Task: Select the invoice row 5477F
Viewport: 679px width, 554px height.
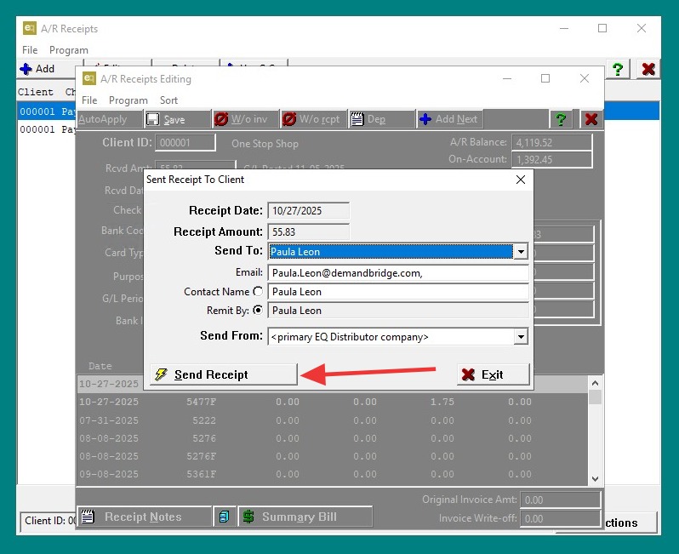Action: tap(333, 402)
